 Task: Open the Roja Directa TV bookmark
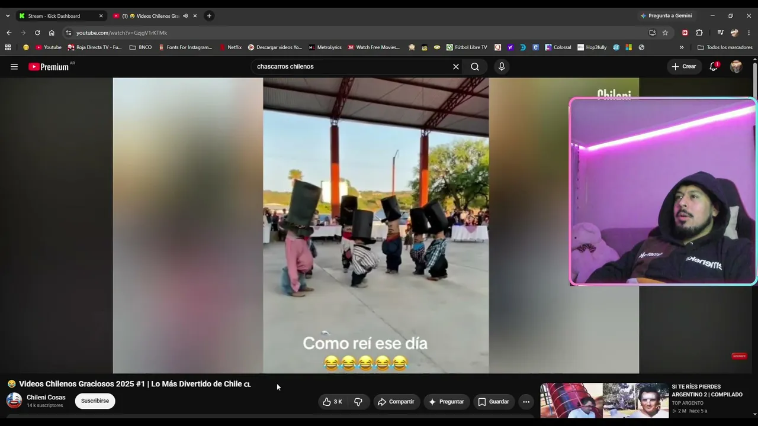95,47
